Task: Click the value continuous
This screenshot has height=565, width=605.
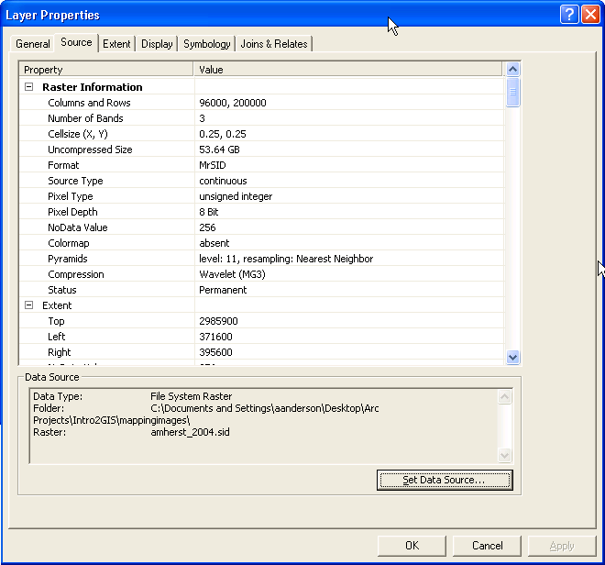Action: click(223, 181)
